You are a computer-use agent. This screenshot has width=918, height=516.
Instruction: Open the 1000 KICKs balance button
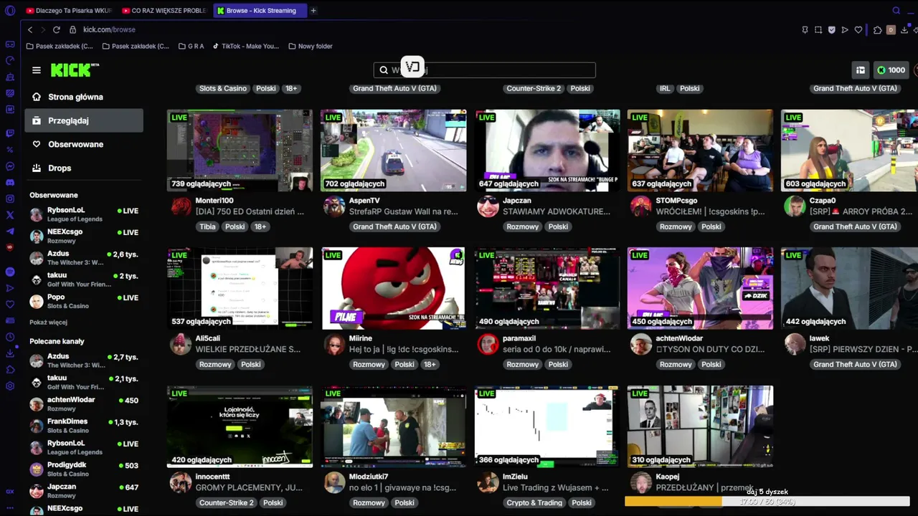891,70
